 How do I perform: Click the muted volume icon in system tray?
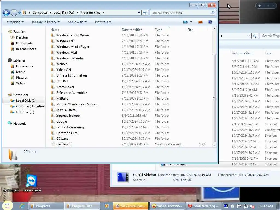coord(252,206)
